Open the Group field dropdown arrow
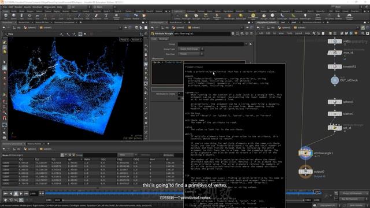370x208 pixels. 246,44
